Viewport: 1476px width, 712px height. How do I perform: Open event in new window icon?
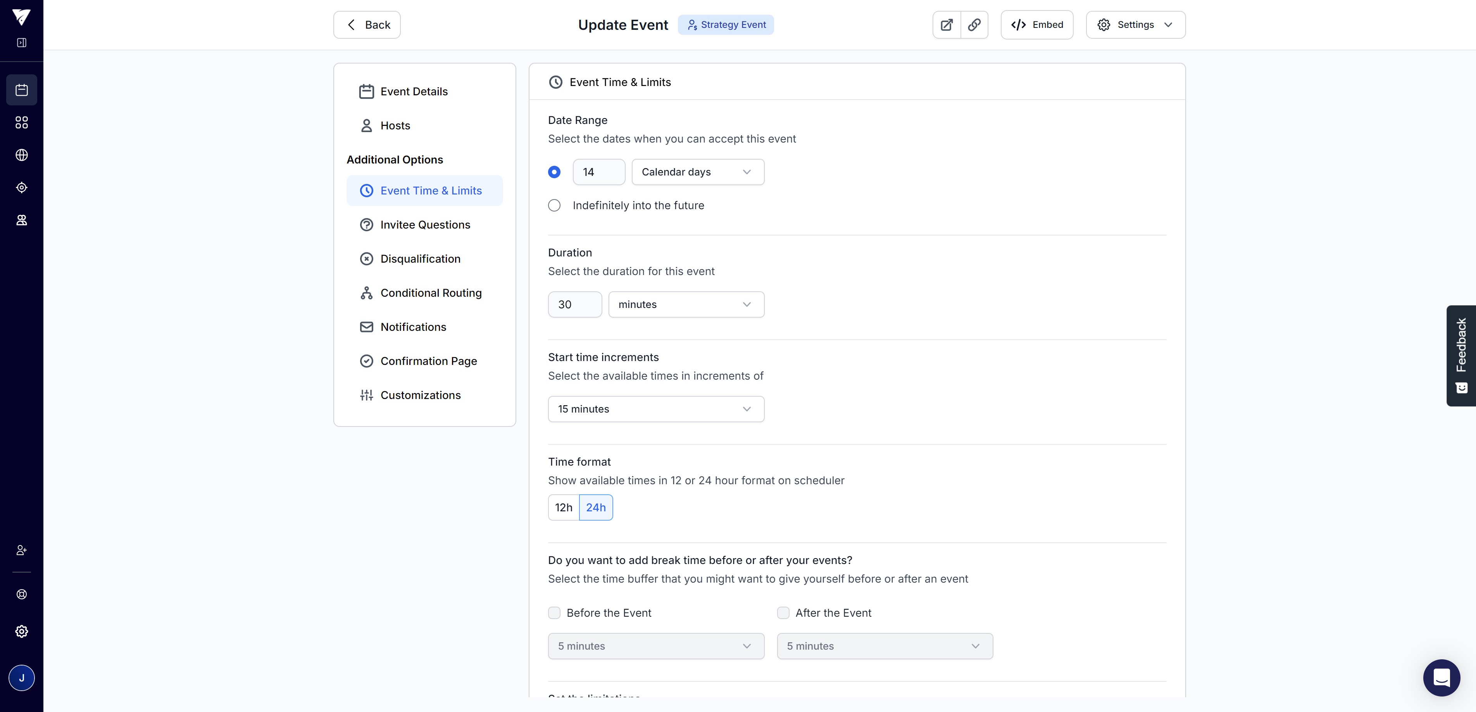(947, 25)
